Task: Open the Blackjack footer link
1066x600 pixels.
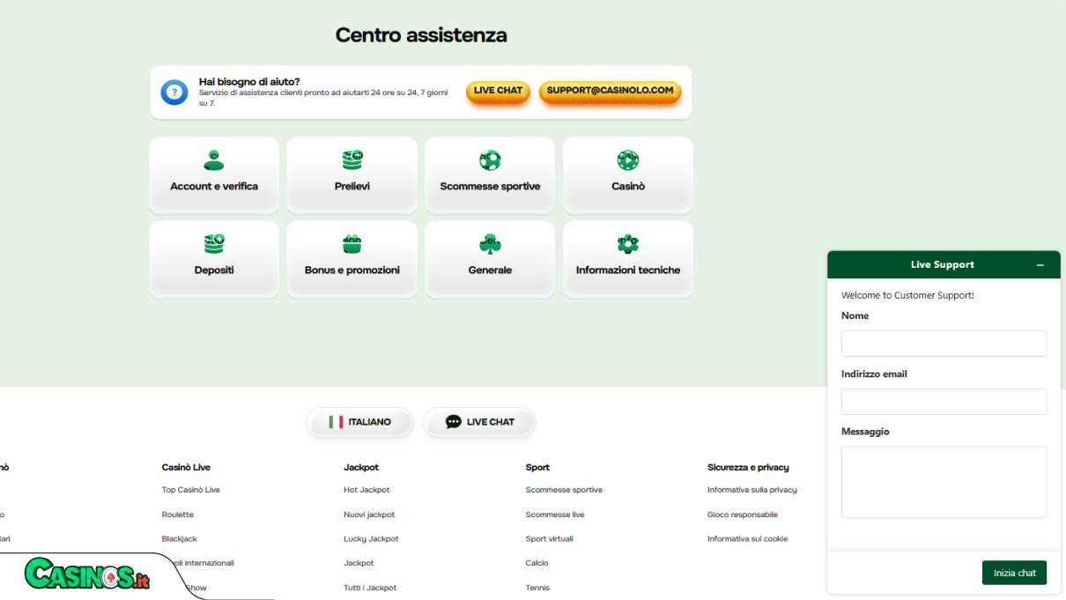Action: 180,538
